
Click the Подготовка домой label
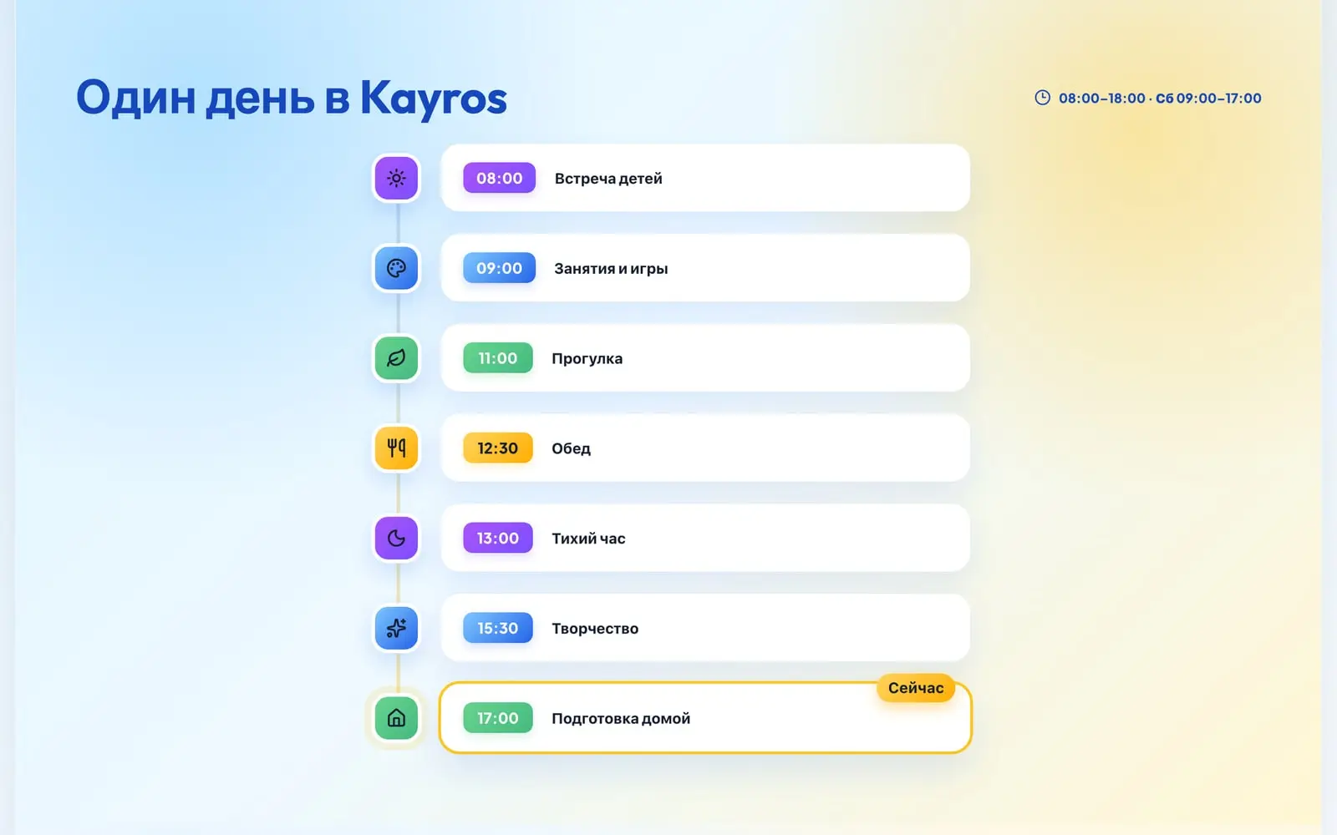click(x=621, y=719)
